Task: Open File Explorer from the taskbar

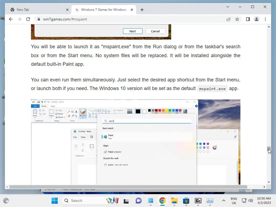Action: 174,201
